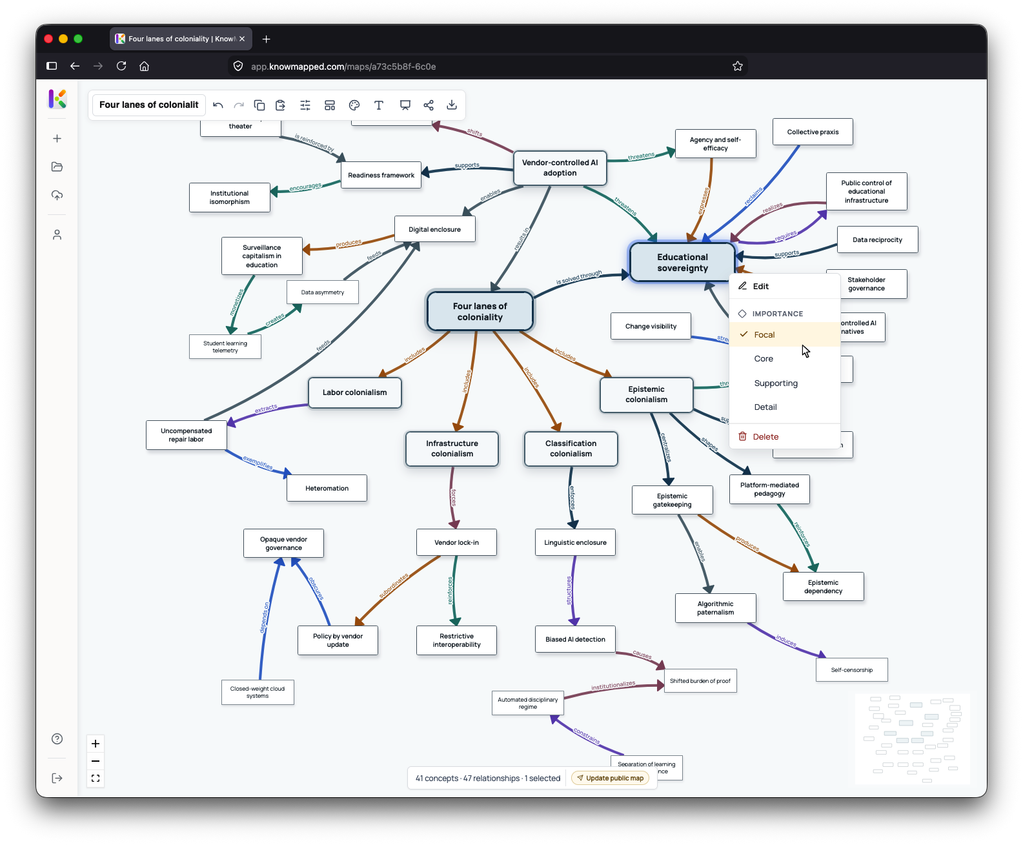Choose Delete in the context menu
Viewport: 1023px width, 845px height.
click(785, 437)
